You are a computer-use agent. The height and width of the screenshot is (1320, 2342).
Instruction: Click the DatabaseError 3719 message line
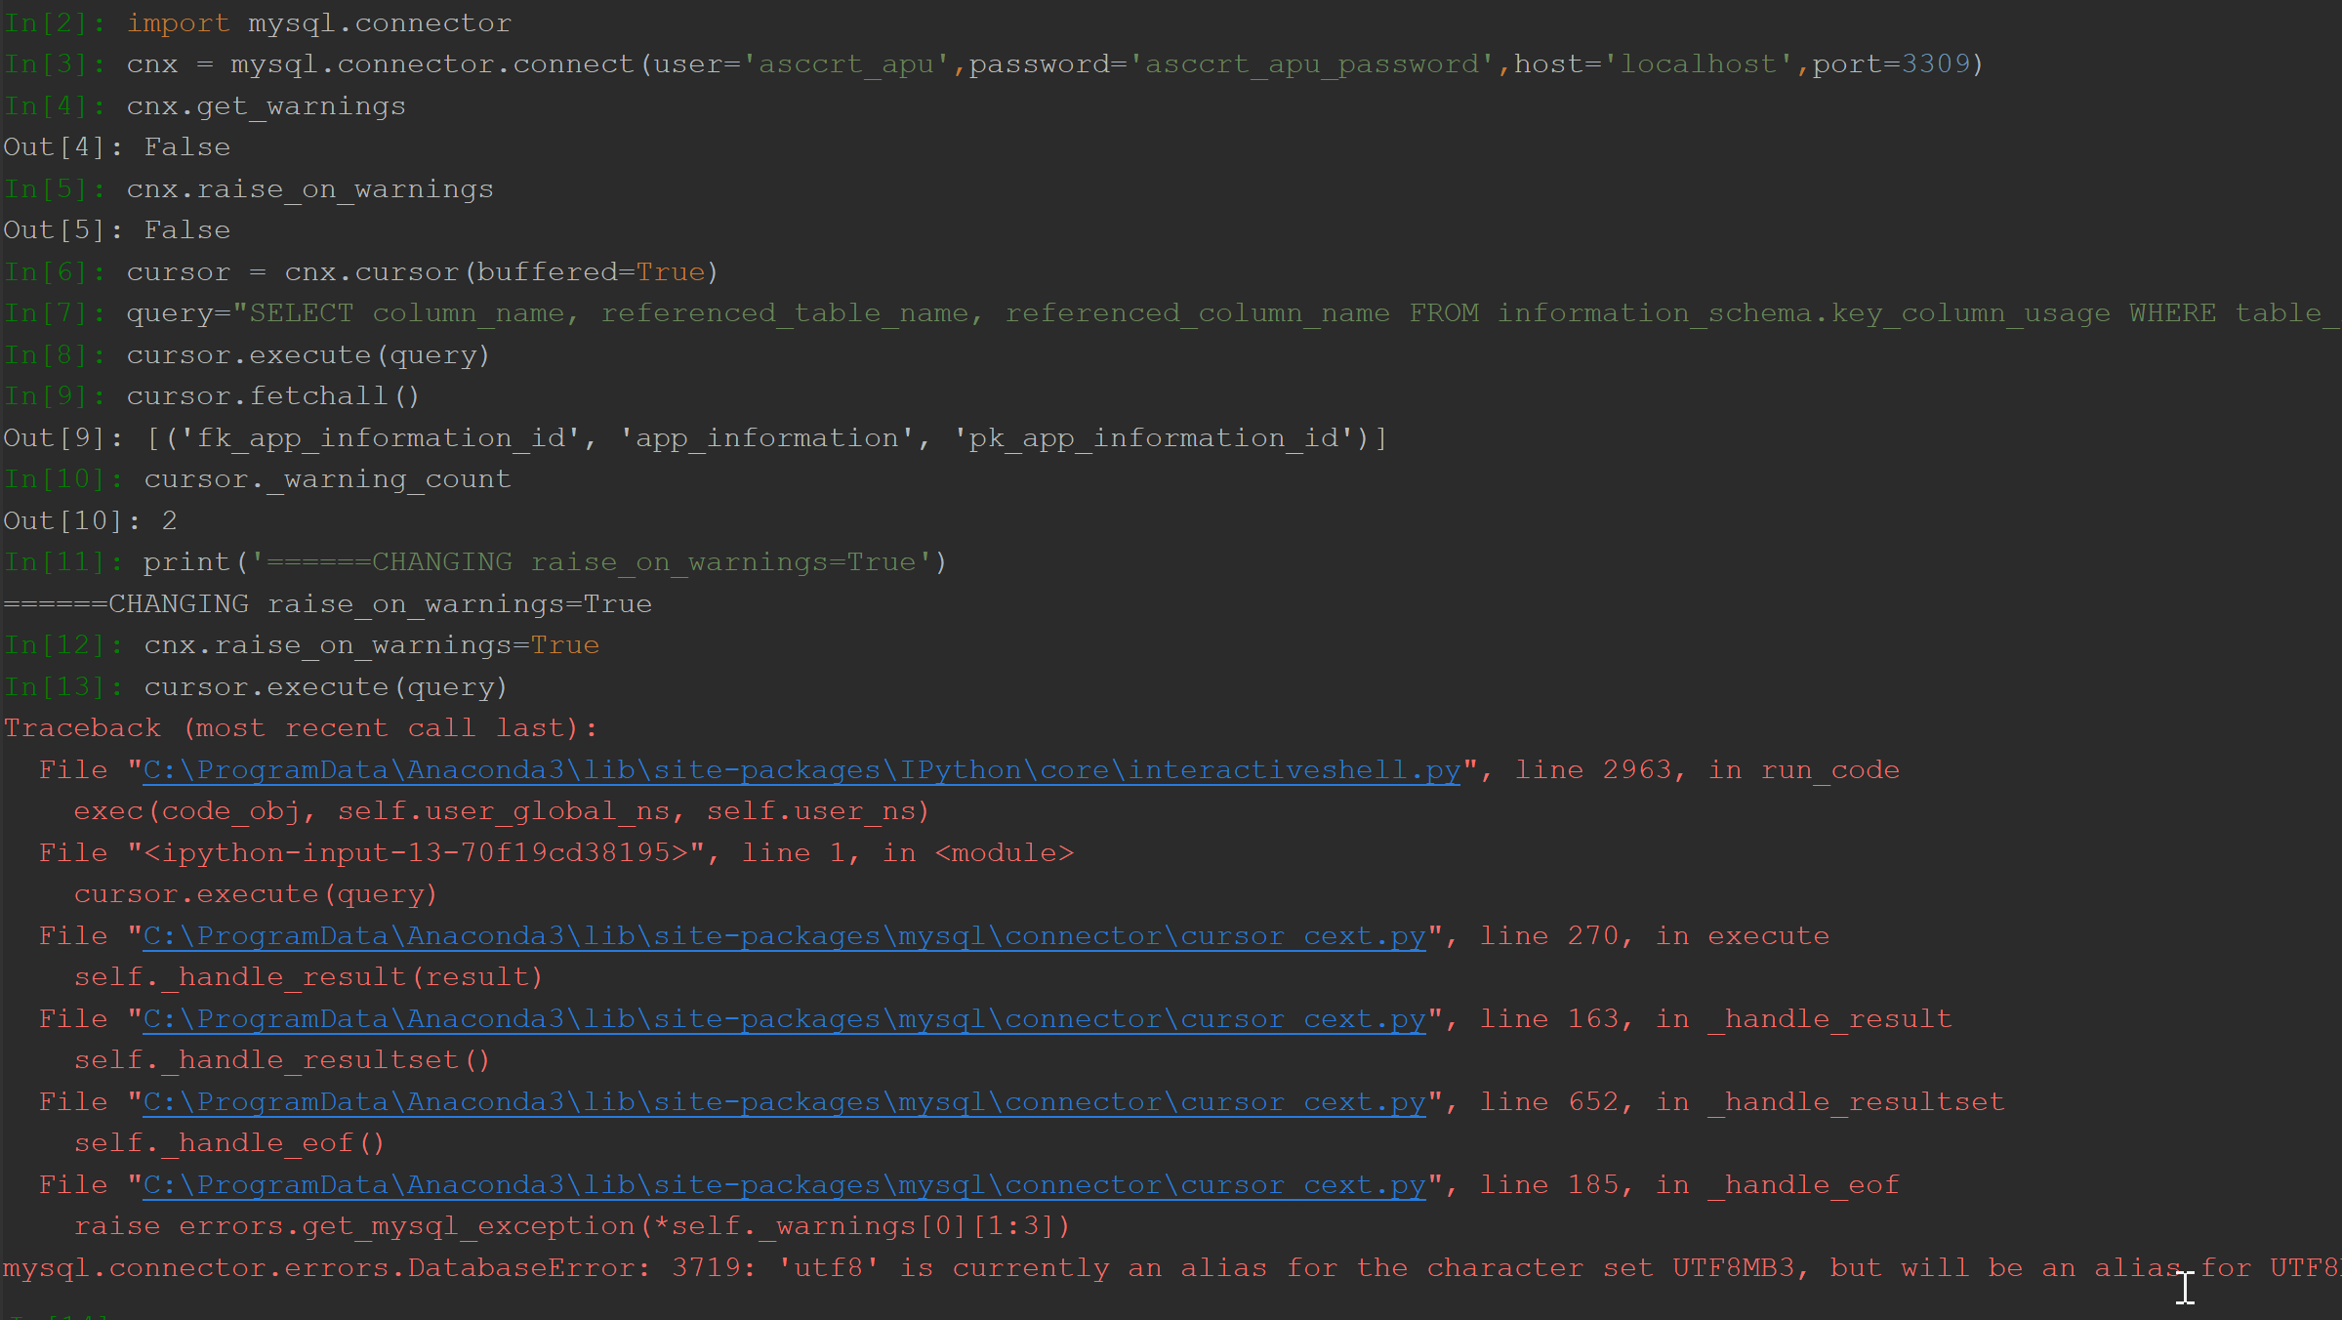(1074, 1268)
